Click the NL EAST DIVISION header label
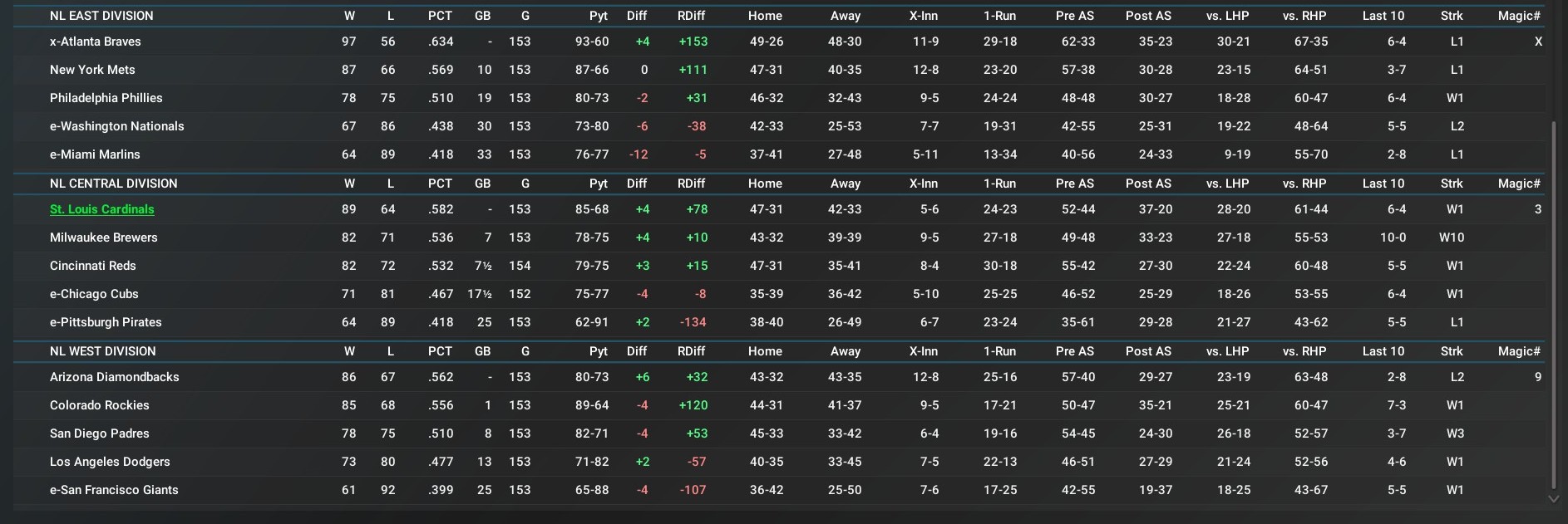This screenshot has width=1568, height=524. coord(101,16)
